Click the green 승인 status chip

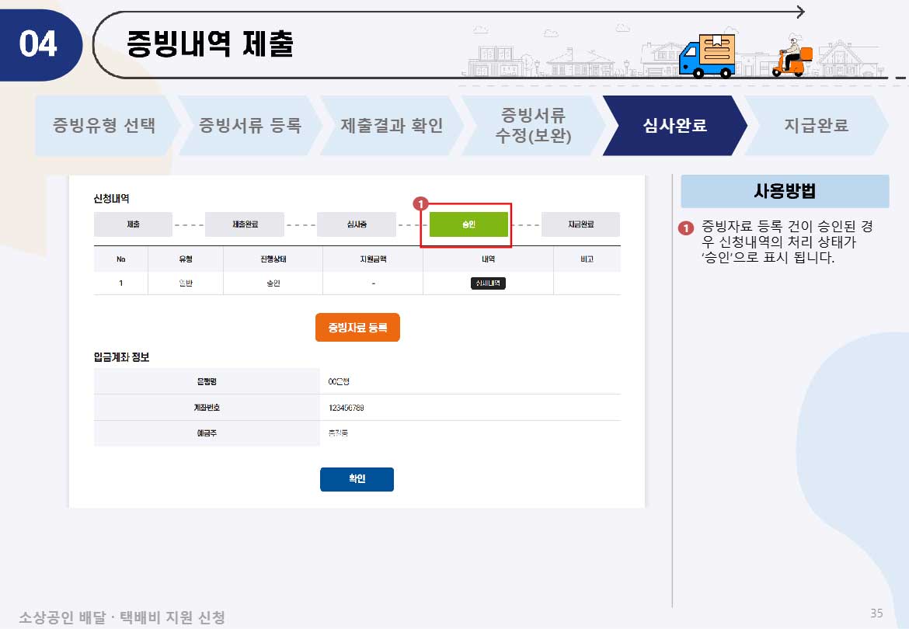(x=467, y=224)
